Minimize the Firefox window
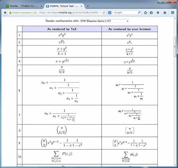This screenshot has height=168, width=178. point(160,2)
